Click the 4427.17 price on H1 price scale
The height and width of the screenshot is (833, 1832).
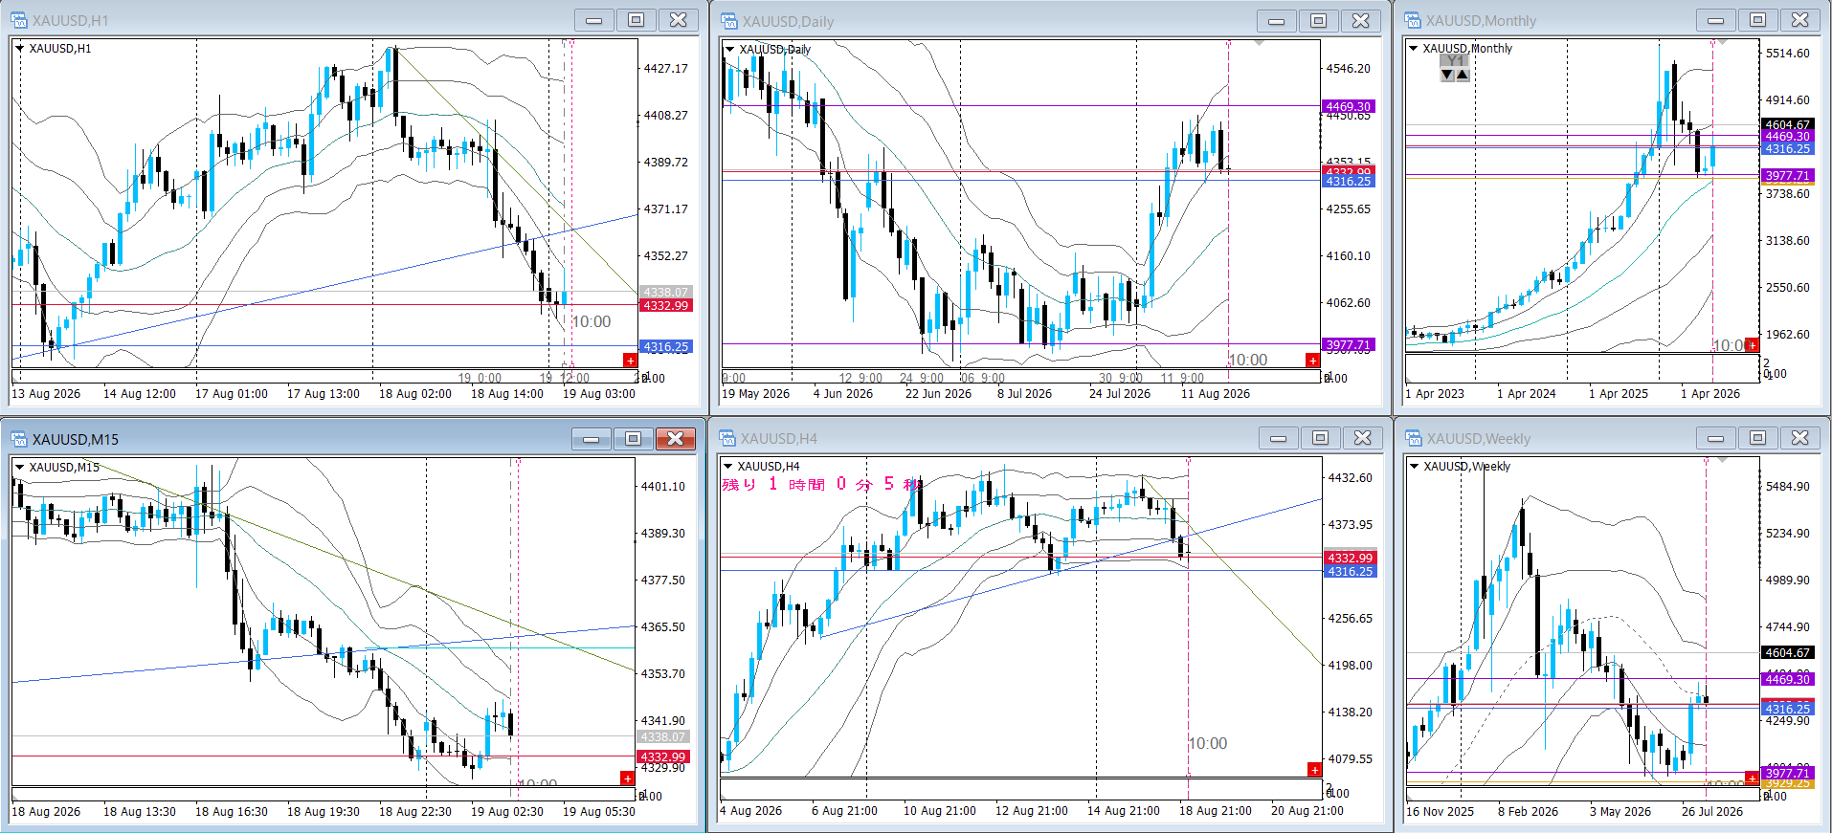(x=666, y=69)
